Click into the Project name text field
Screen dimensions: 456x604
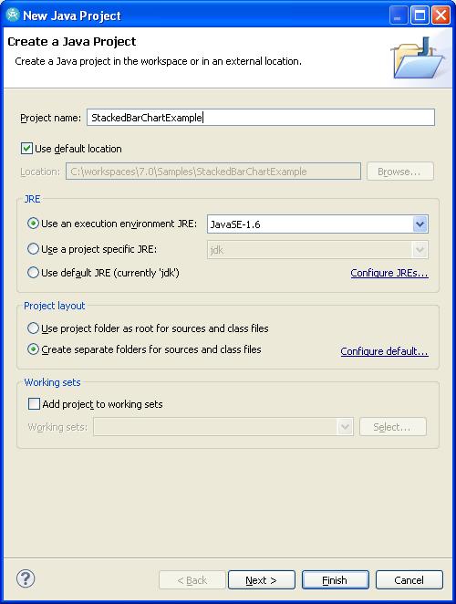click(261, 118)
